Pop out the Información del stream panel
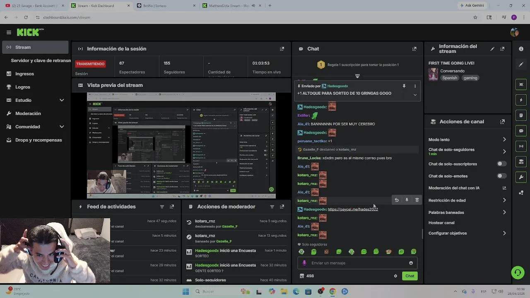530x298 pixels. 502,49
